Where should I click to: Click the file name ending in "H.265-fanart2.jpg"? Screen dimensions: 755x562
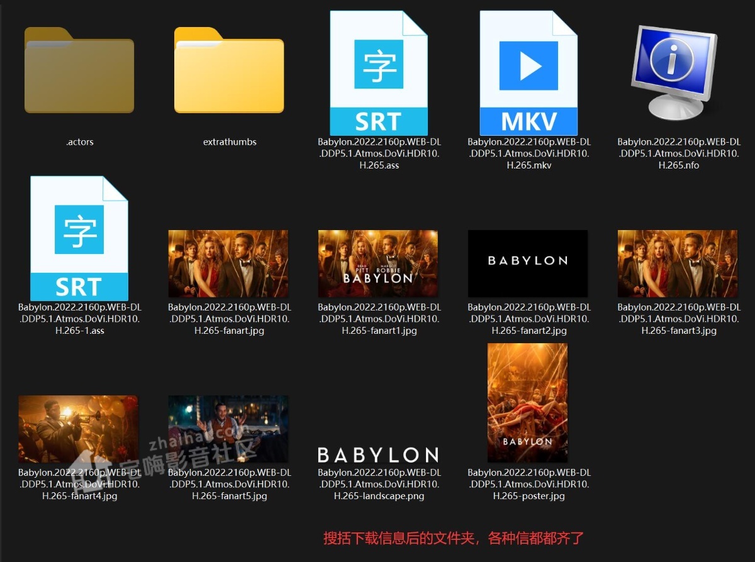click(529, 319)
